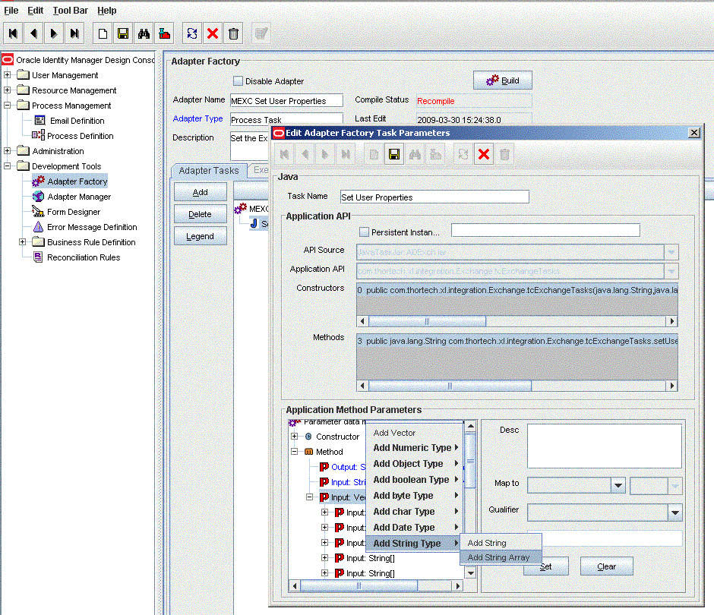714x615 pixels.
Task: Click the save floppy disk icon in dialog toolbar
Action: [393, 155]
